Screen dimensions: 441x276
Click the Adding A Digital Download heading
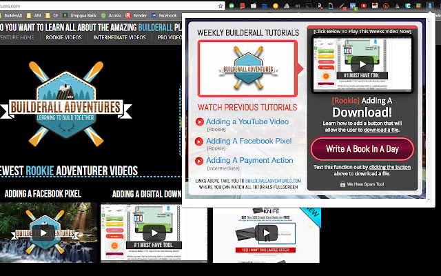tap(147, 194)
